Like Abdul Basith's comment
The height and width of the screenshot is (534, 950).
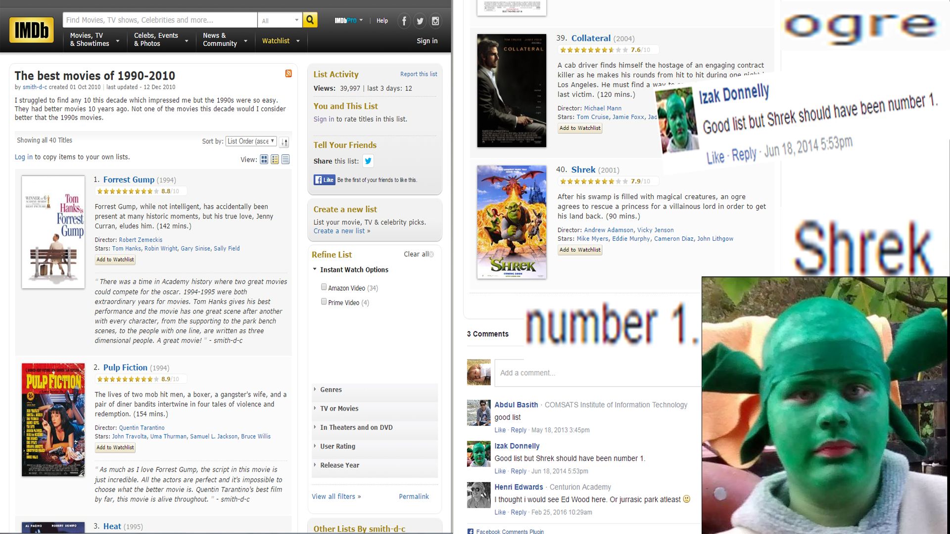[500, 430]
